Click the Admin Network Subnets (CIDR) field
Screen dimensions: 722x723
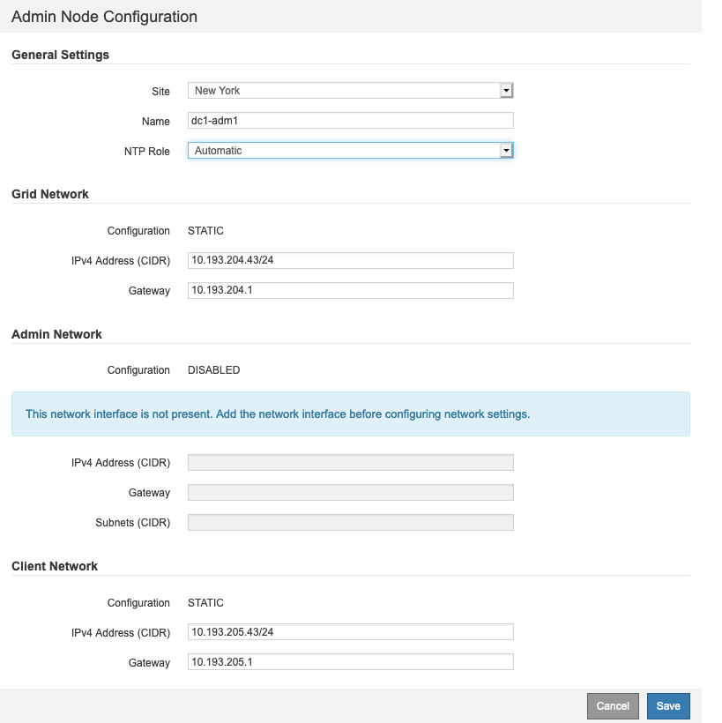tap(350, 522)
